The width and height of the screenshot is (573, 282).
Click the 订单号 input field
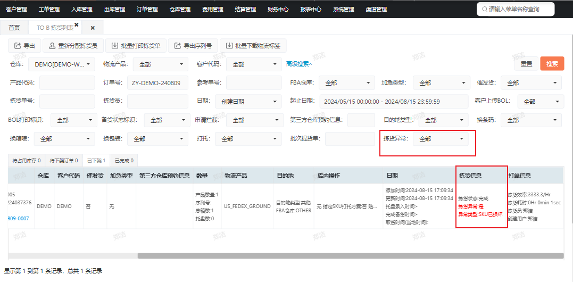click(x=157, y=83)
